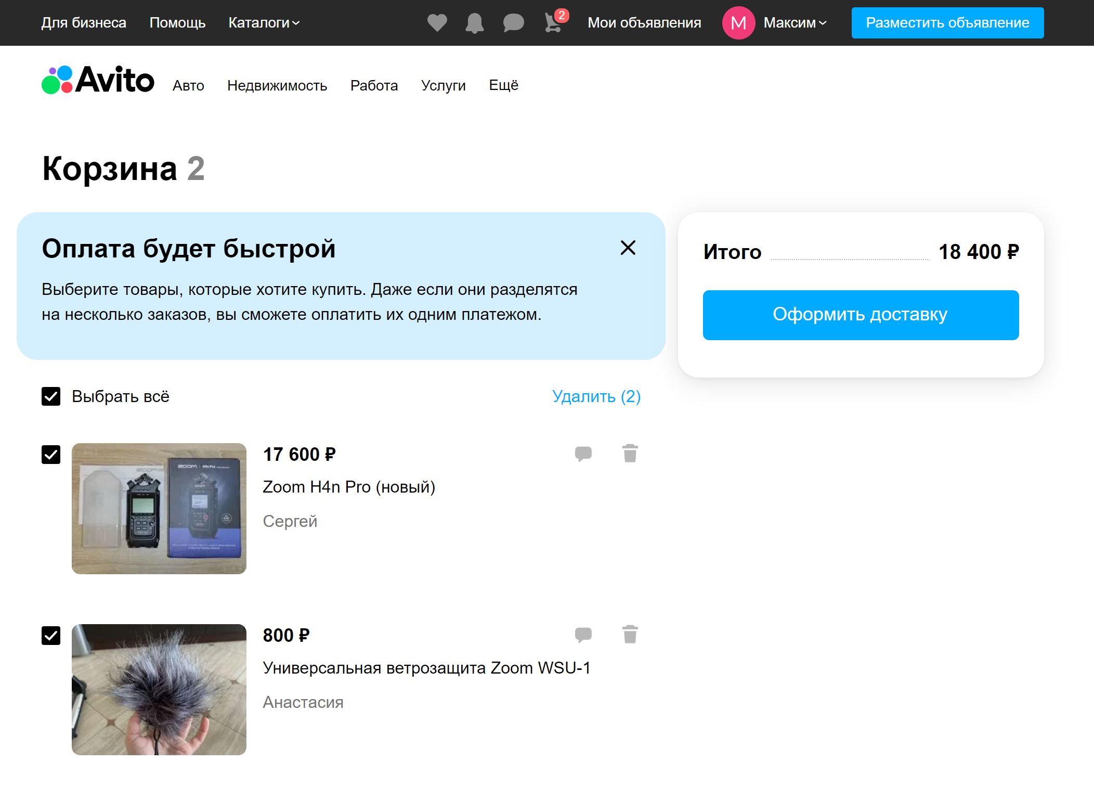
Task: Close the Оплата будет быстрой banner
Action: 628,248
